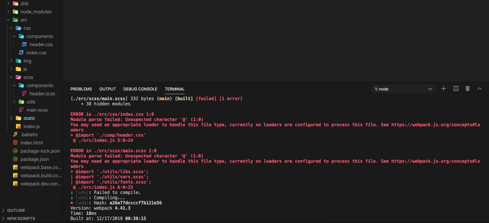Maximize panel using the up chevron icon
489x223 pixels.
click(x=480, y=89)
